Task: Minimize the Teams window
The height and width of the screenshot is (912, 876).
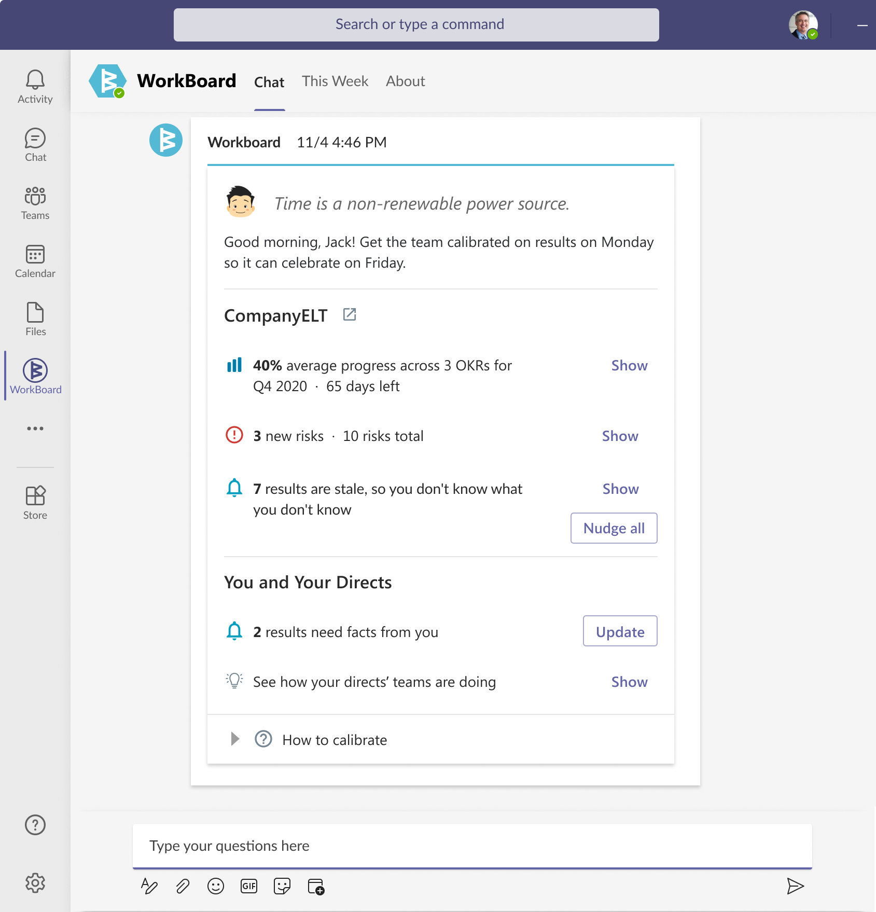Action: click(862, 25)
